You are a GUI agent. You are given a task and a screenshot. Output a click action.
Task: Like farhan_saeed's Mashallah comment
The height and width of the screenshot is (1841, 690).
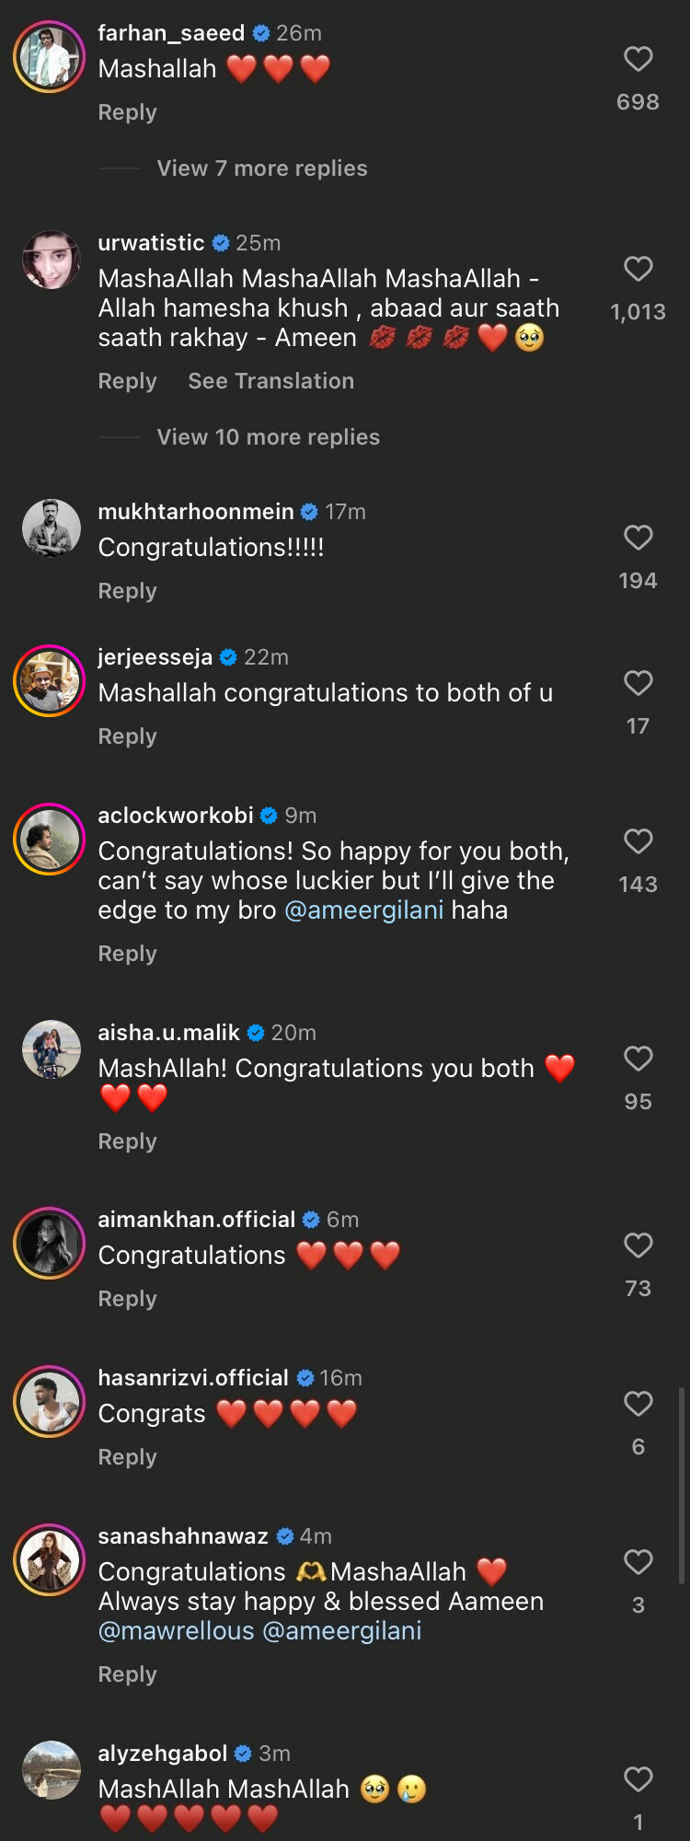click(x=638, y=60)
